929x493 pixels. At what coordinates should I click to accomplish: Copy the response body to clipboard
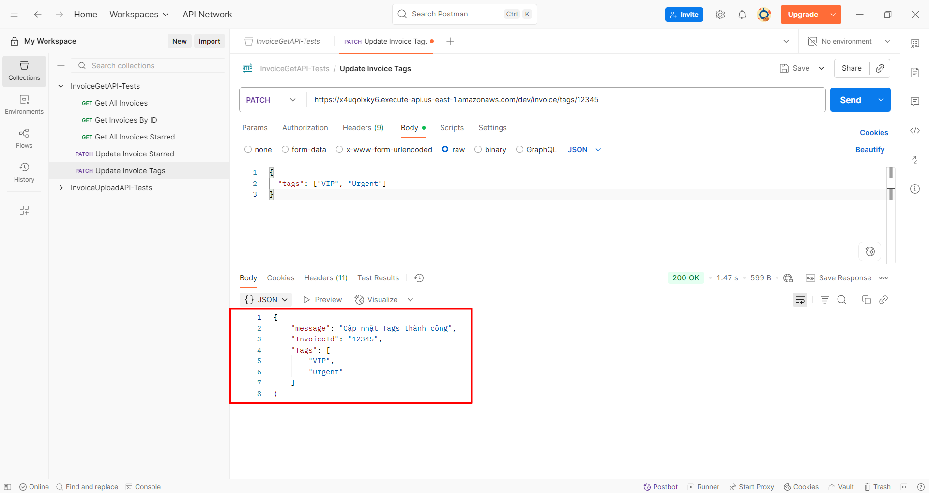coord(867,300)
